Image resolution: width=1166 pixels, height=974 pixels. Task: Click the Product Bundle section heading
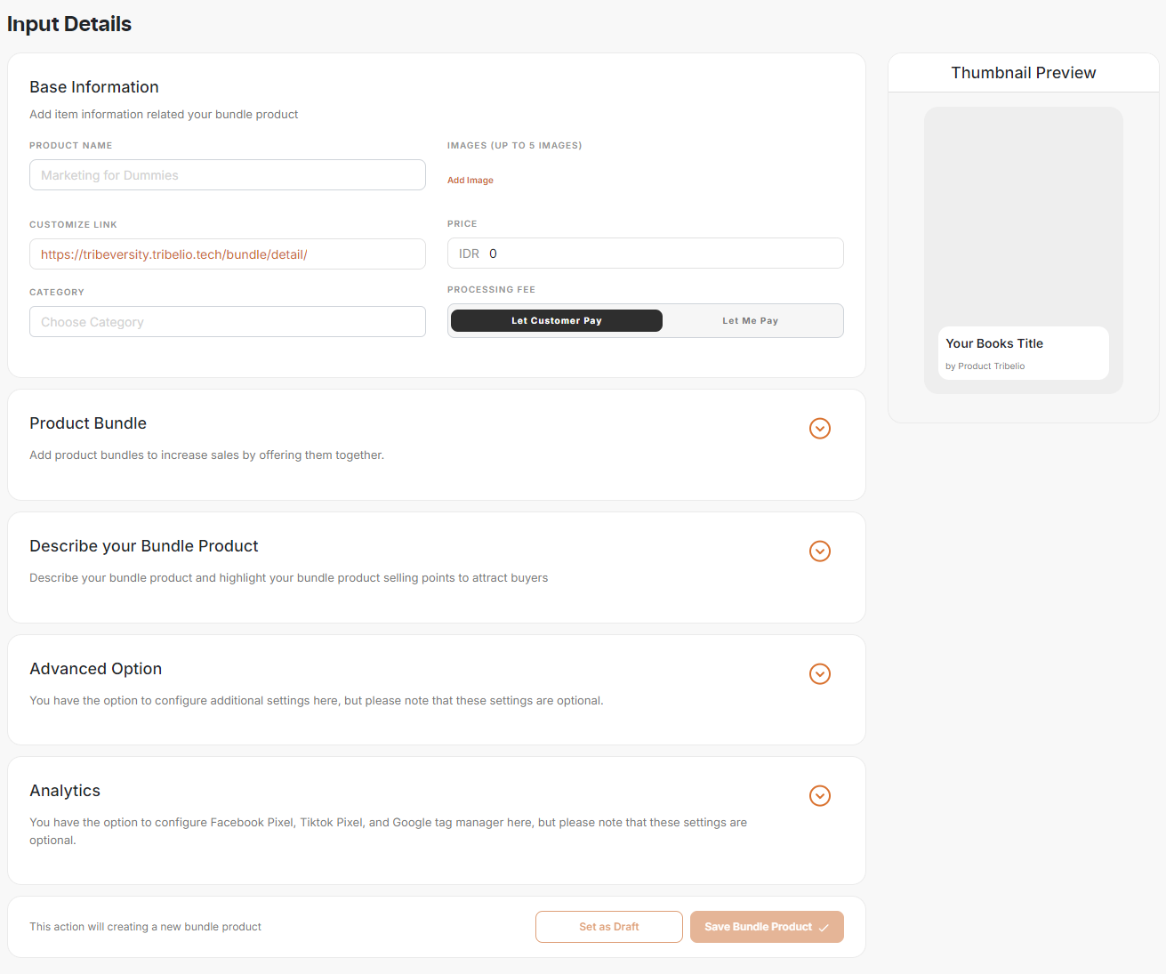88,423
